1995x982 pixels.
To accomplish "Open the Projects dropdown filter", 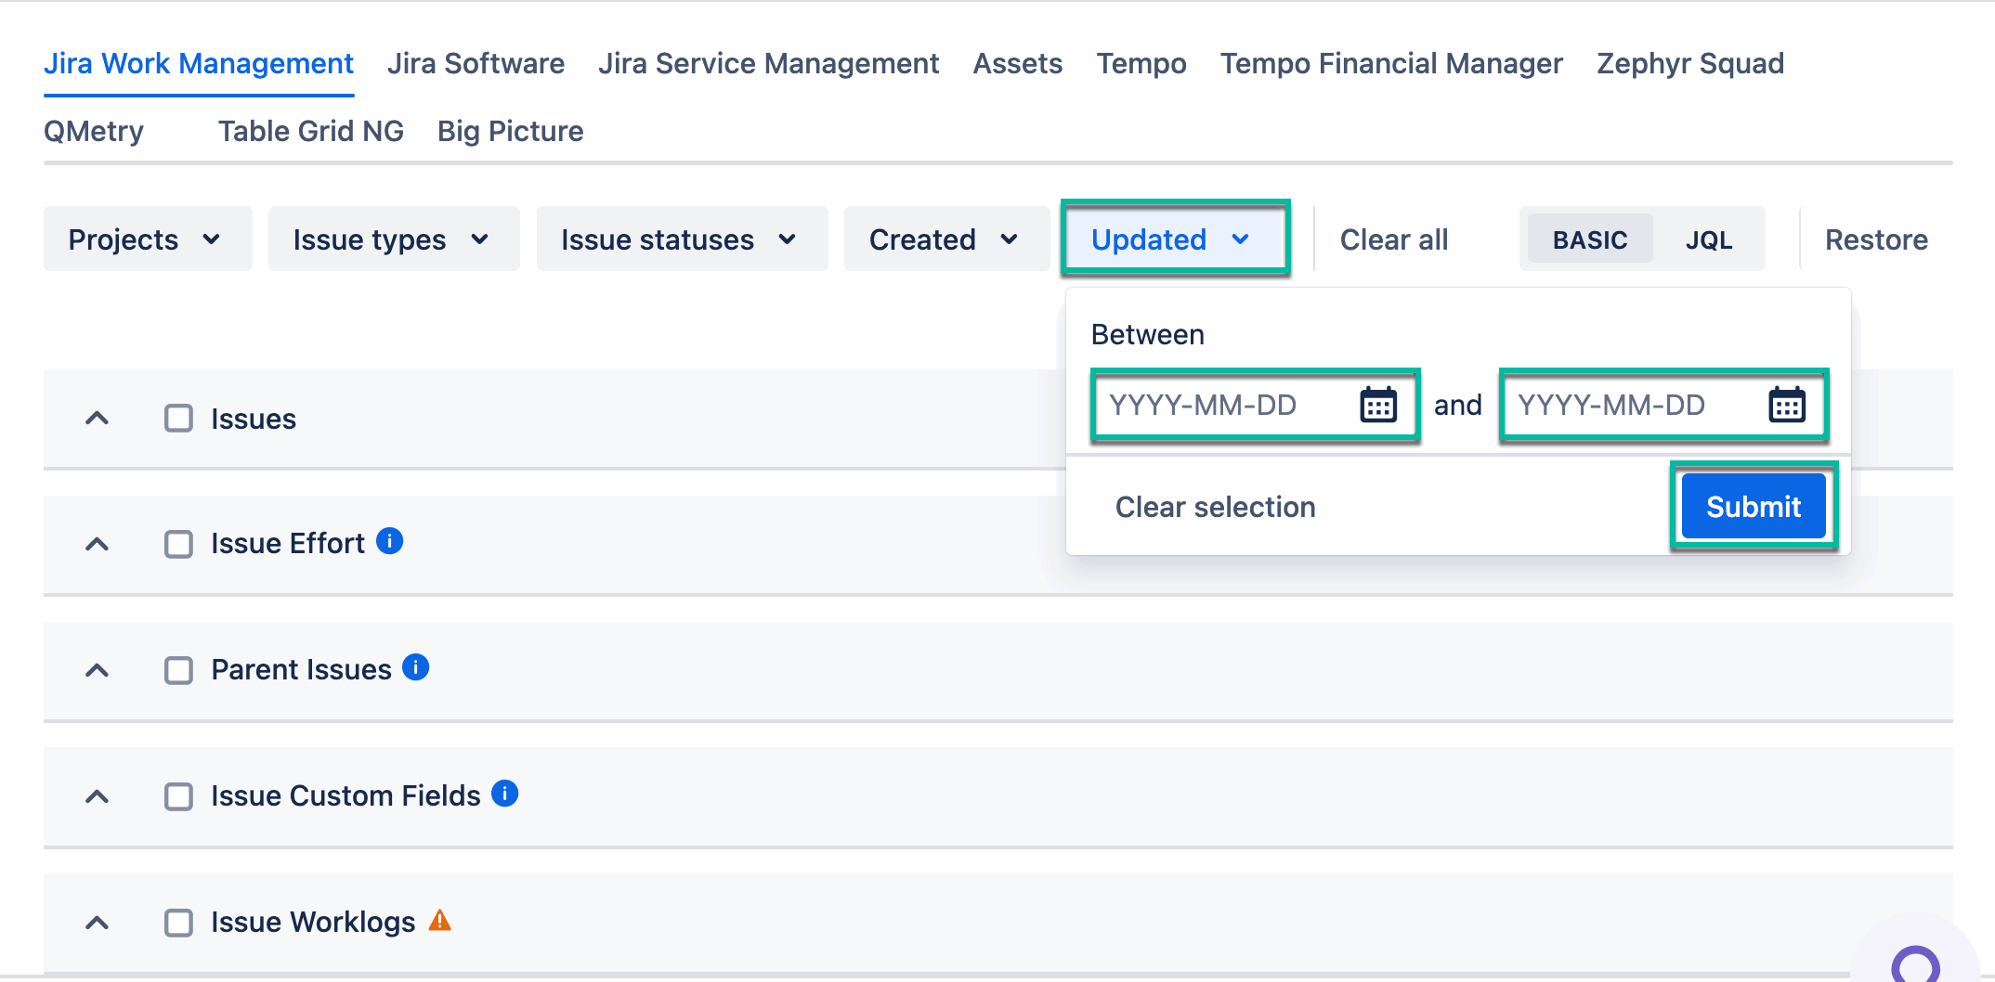I will click(147, 239).
